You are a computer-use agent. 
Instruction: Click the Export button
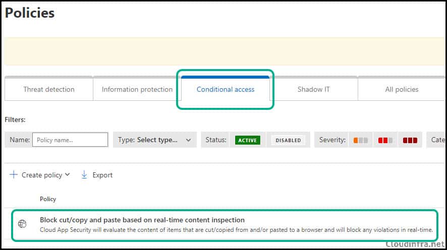[x=97, y=175]
